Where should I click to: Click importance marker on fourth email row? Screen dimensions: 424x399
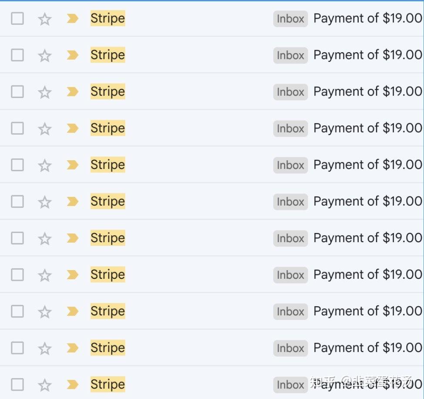click(72, 128)
